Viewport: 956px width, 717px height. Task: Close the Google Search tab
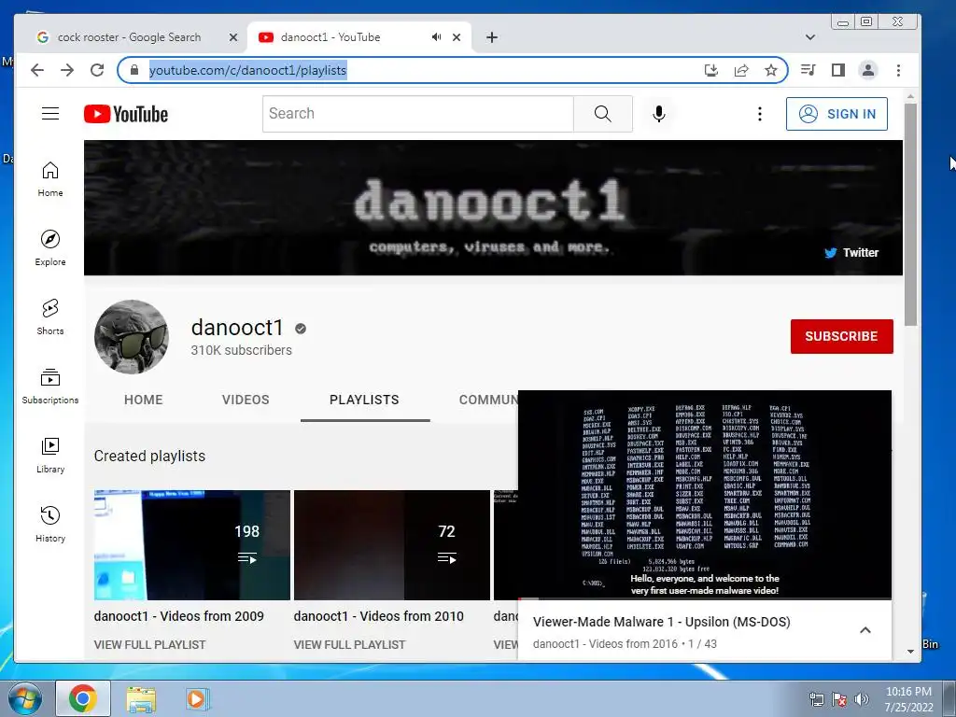232,37
